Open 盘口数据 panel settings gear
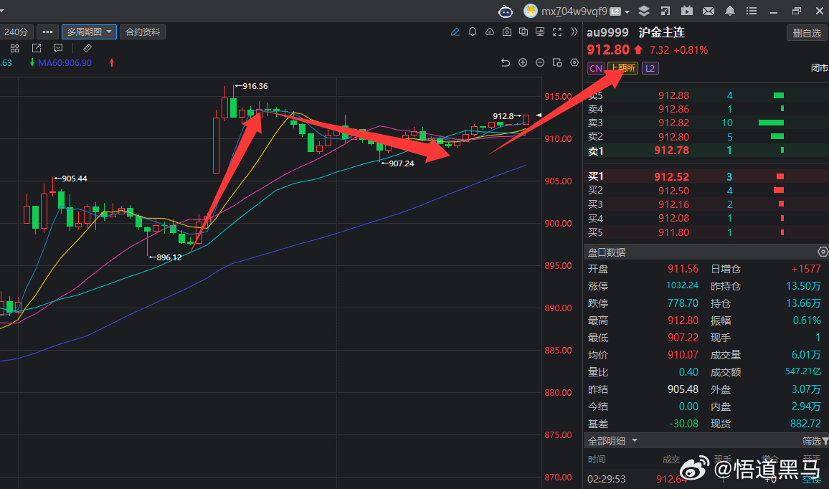 pyautogui.click(x=823, y=252)
